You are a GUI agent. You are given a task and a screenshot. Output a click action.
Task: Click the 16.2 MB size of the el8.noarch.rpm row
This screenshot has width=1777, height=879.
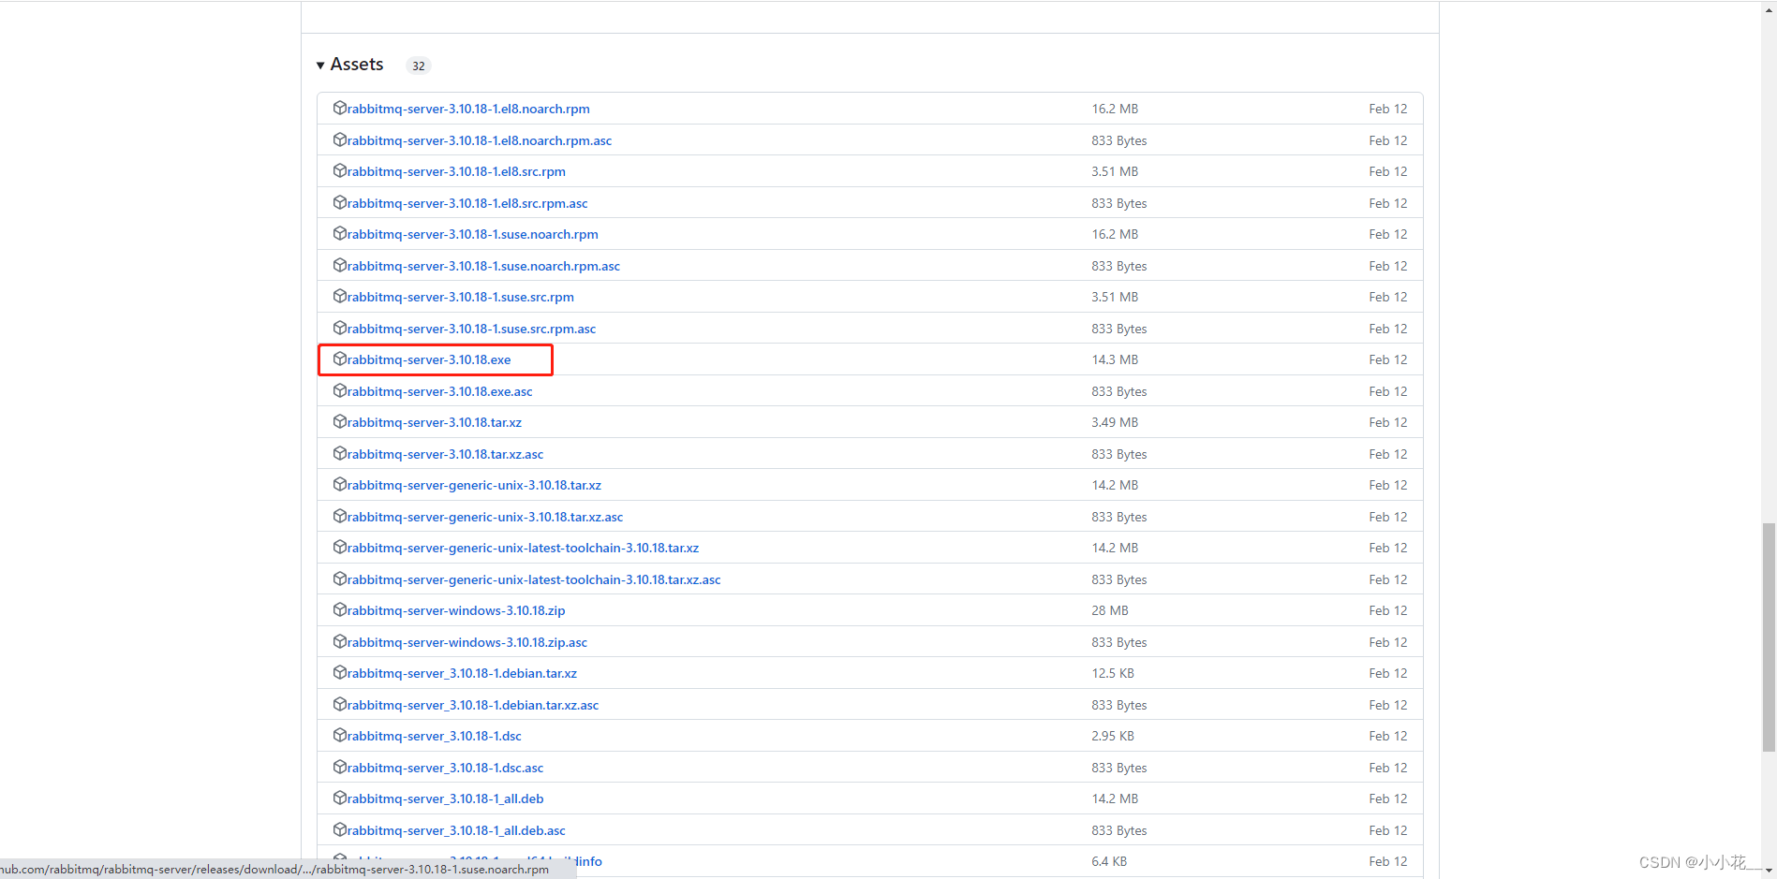coord(1115,110)
